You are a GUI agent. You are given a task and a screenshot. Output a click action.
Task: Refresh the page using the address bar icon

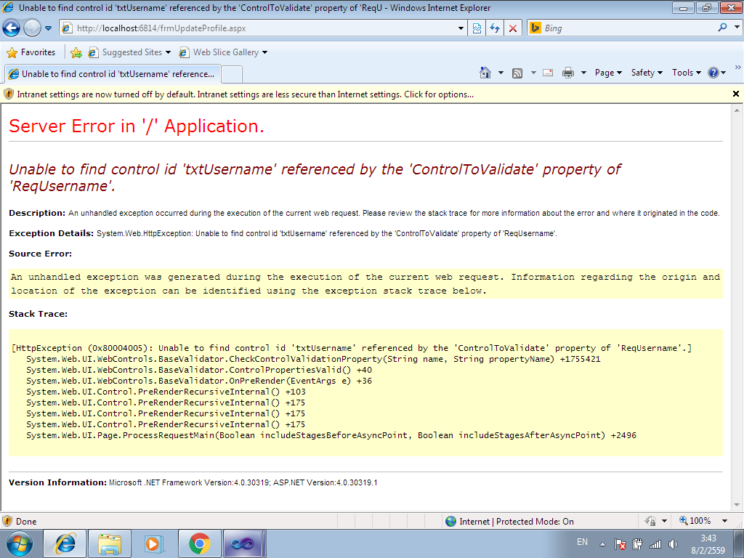[495, 28]
